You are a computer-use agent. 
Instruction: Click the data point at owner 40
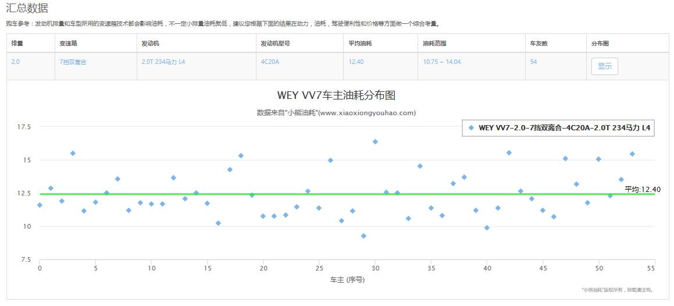click(x=487, y=228)
